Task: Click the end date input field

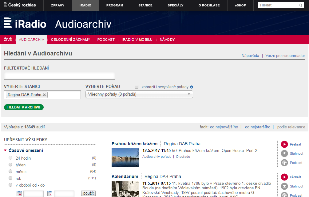Action: pos(64,193)
